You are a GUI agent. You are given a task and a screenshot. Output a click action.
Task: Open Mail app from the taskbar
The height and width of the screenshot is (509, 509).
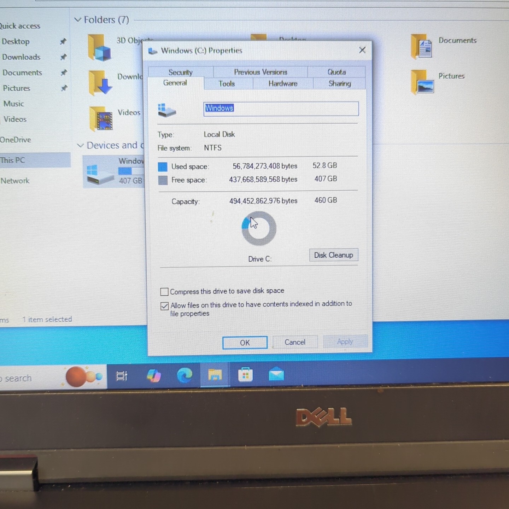pyautogui.click(x=276, y=374)
